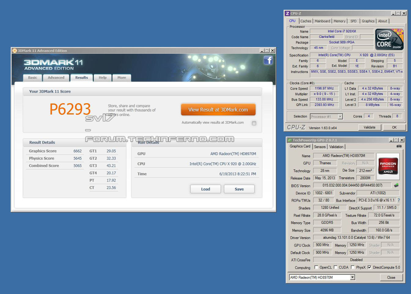Click the GT3 value 43.21
Screen dimensions: 411x294
point(111,165)
